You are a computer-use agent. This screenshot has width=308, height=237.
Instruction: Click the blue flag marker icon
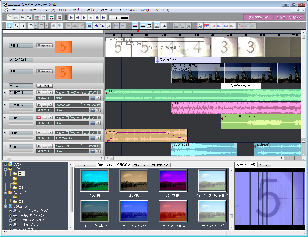(96, 26)
